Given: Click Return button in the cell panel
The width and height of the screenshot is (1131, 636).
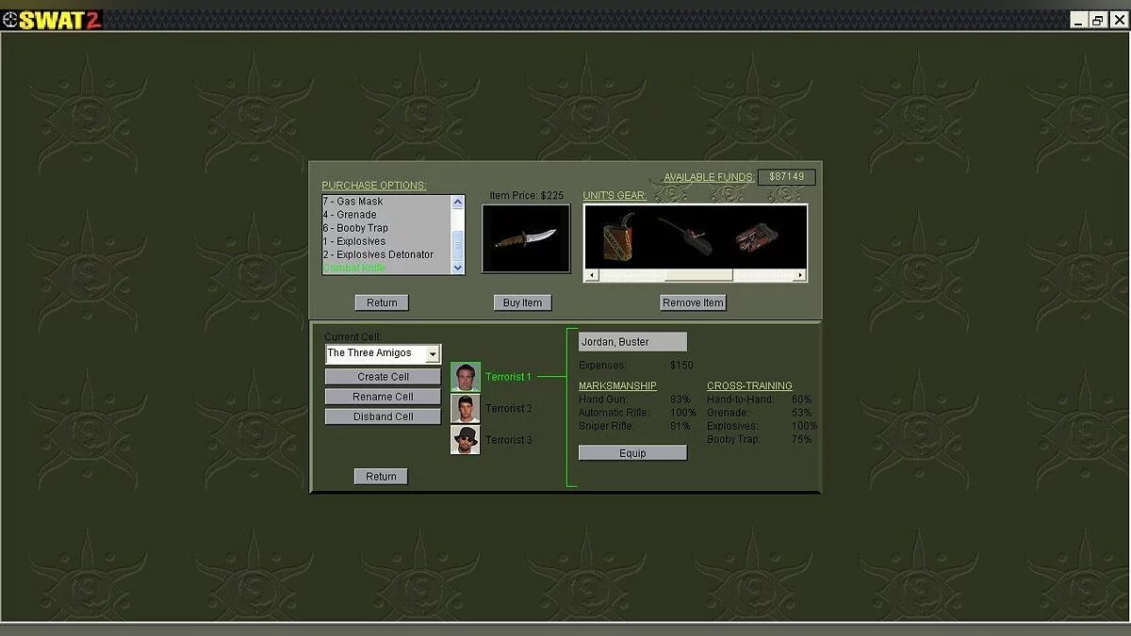Looking at the screenshot, I should (x=381, y=477).
